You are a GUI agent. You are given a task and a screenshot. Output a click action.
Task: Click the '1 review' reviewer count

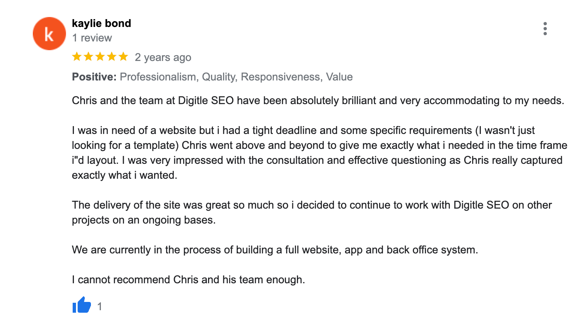click(x=92, y=38)
